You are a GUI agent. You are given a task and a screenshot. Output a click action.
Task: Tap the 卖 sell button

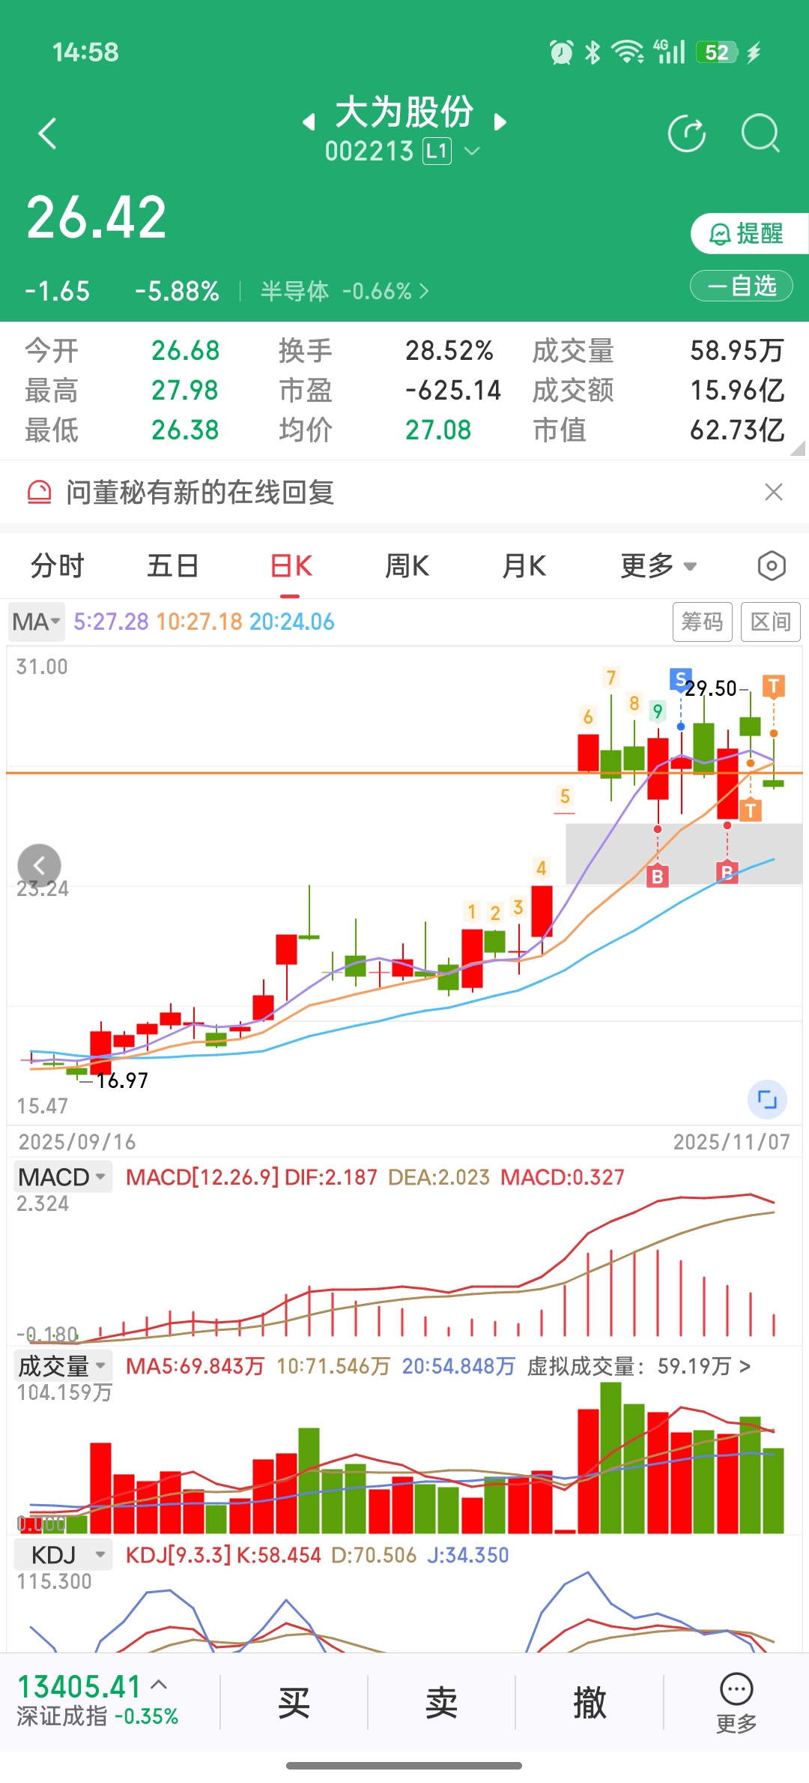441,1703
